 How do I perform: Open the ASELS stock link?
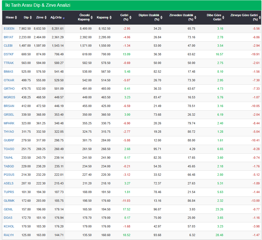9,183
